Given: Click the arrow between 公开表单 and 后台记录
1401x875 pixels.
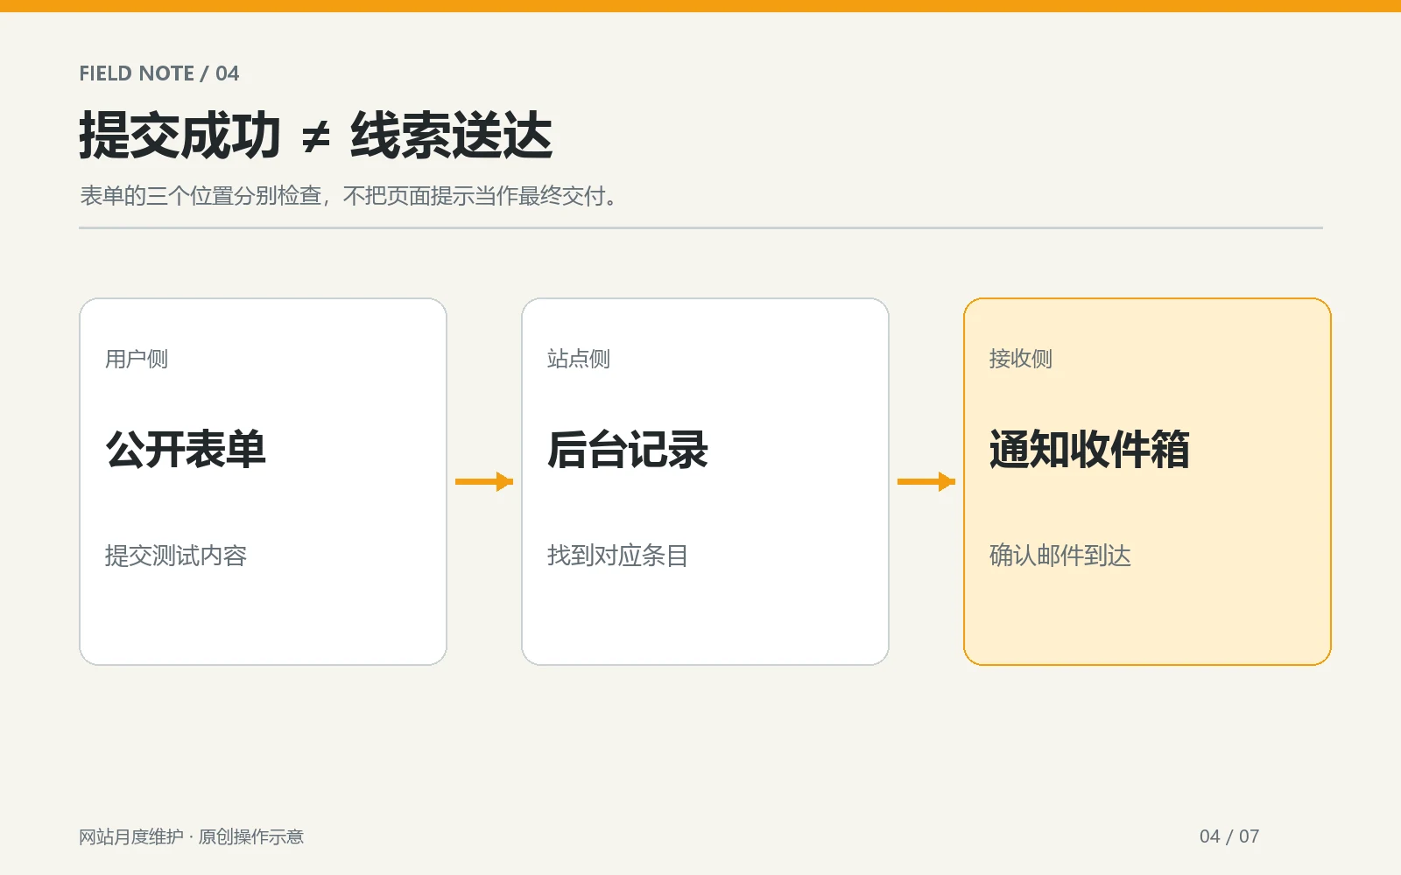Looking at the screenshot, I should point(484,481).
